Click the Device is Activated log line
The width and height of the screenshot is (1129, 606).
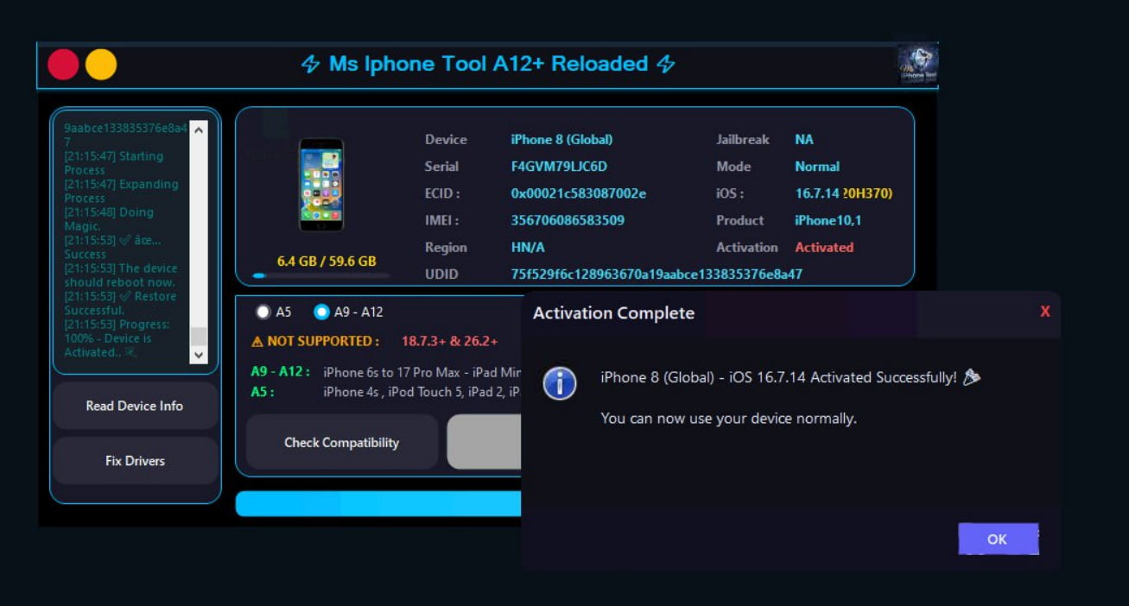tap(117, 338)
